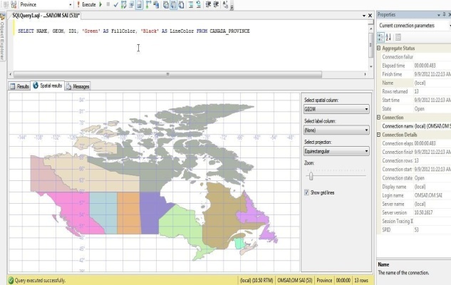Viewport: 451px width, 285px height.
Task: Collapse the Connection Details section
Action: point(379,135)
